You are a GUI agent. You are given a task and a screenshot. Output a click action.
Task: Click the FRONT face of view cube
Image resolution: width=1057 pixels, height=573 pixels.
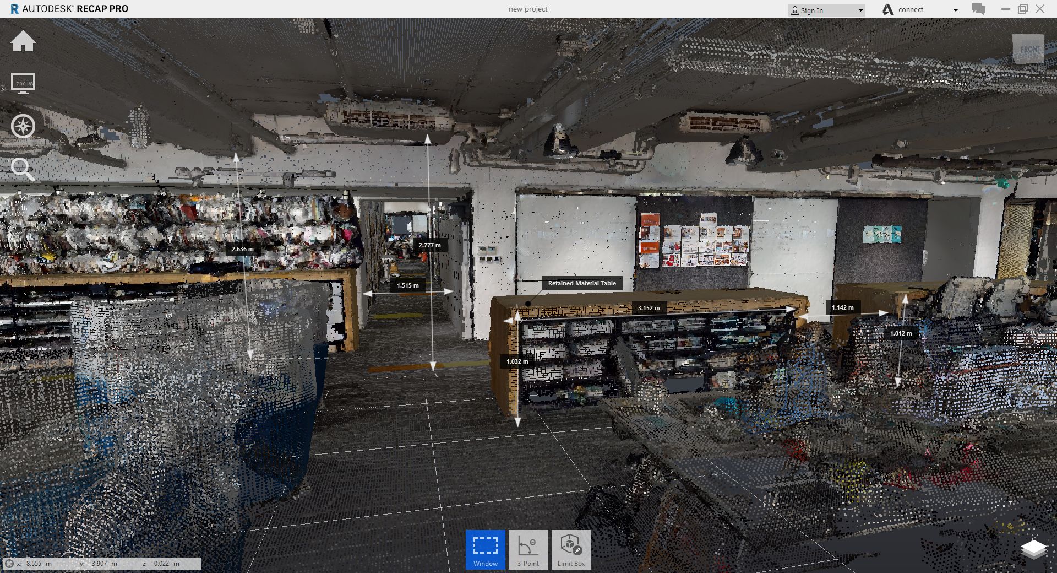click(x=1028, y=49)
